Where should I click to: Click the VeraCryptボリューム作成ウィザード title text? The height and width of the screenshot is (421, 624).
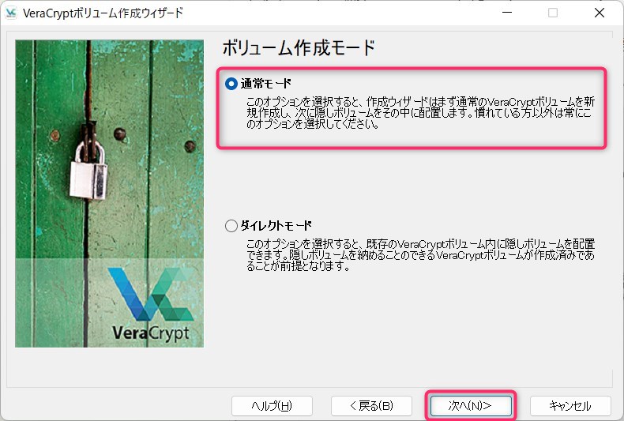click(103, 13)
